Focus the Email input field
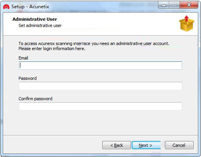 tap(100, 65)
